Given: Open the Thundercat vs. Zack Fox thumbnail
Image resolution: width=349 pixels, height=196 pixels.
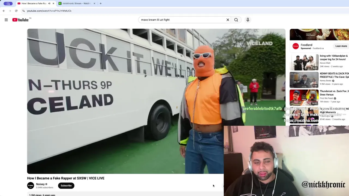Looking at the screenshot, I should click(304, 97).
